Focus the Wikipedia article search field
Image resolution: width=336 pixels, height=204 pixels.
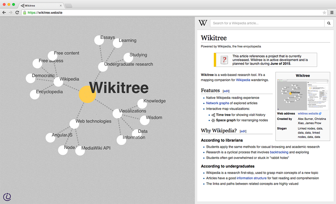coord(267,23)
